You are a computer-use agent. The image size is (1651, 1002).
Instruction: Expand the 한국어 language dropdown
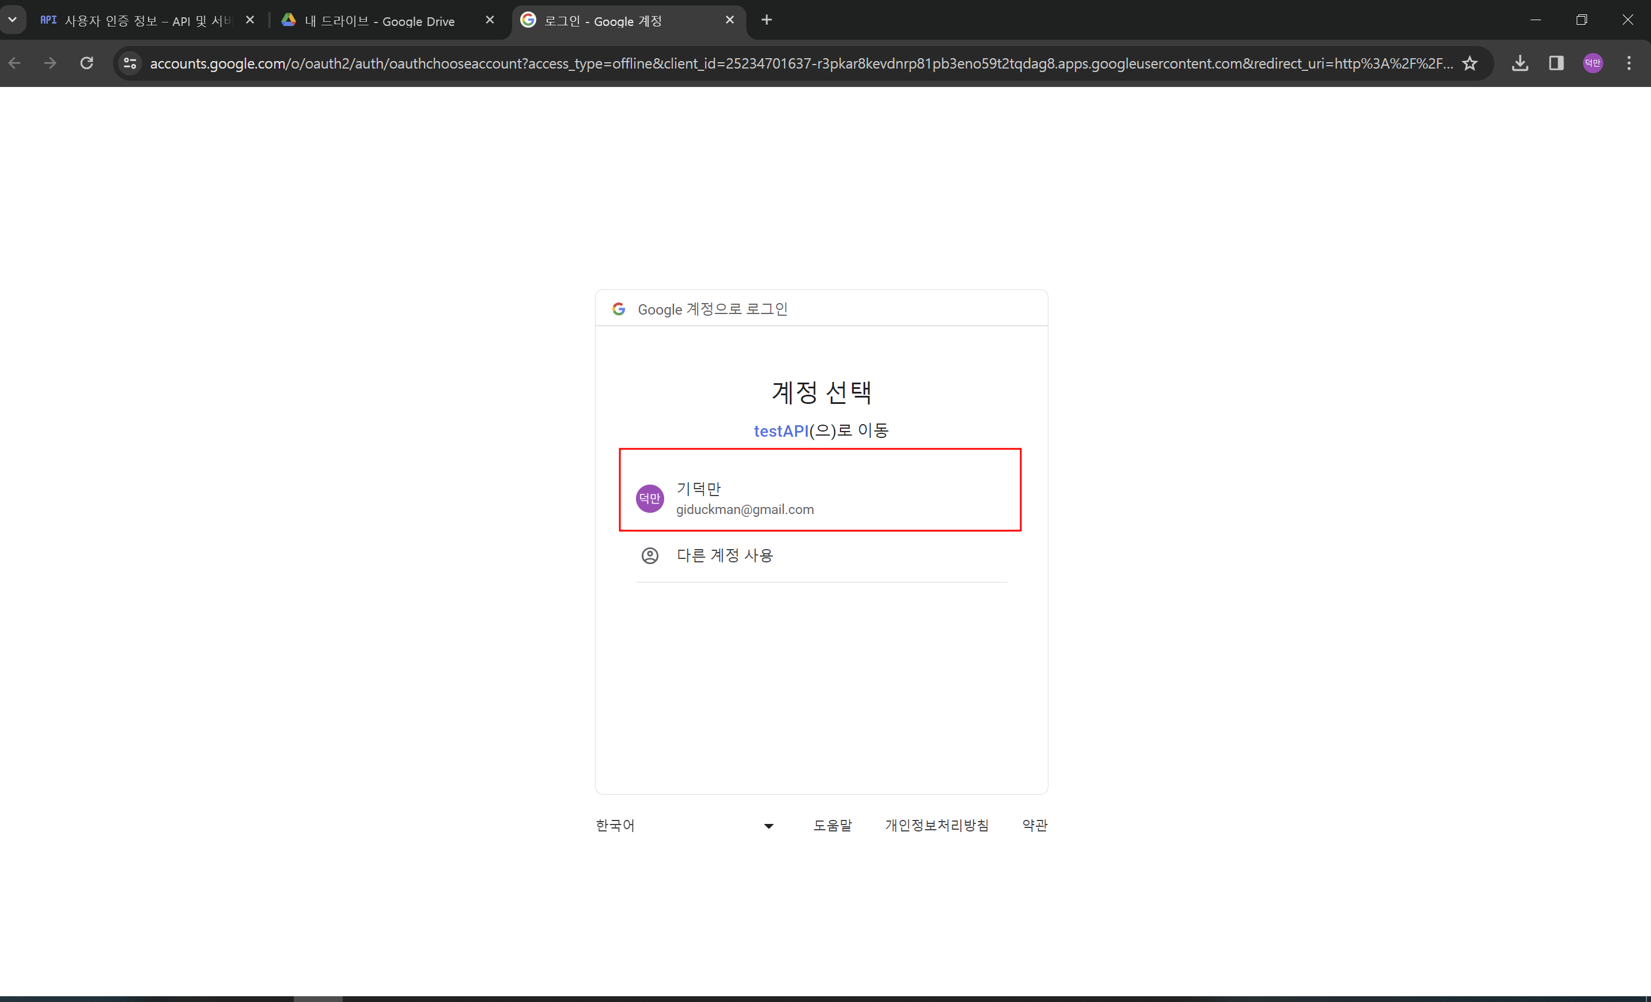pyautogui.click(x=684, y=826)
